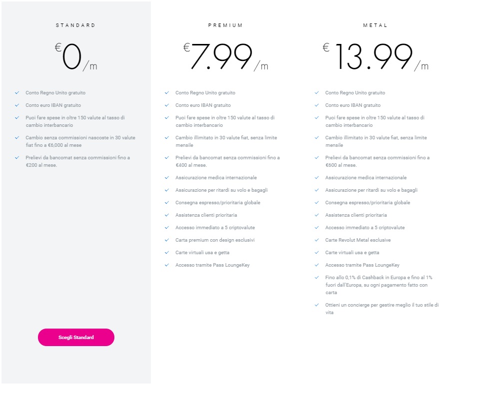Click checkmark next to Carte Revolut Metal esclusive
486x410 pixels.
[x=317, y=240]
